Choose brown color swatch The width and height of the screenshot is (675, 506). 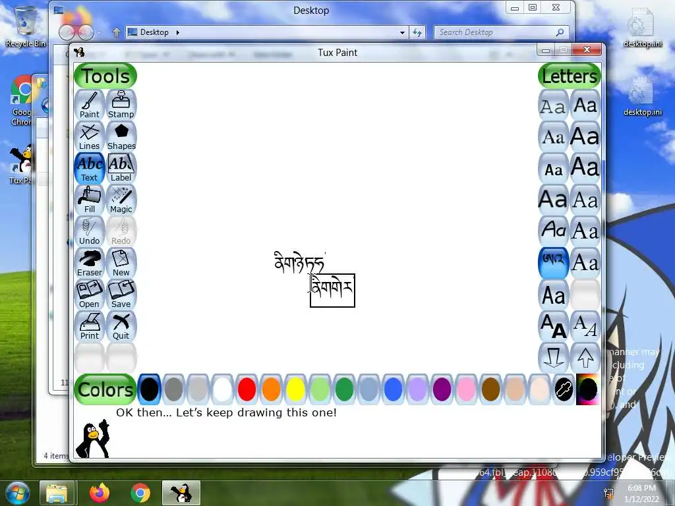click(x=490, y=389)
